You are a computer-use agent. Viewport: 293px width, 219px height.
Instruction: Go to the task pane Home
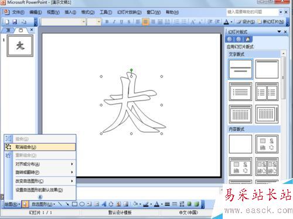248,39
